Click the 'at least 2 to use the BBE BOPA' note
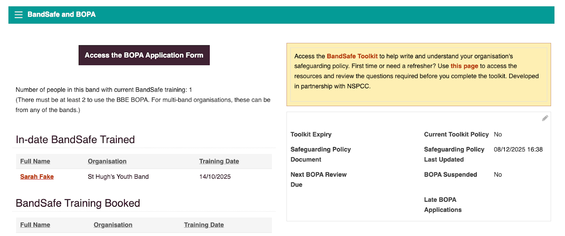This screenshot has width=565, height=236. pyautogui.click(x=143, y=105)
